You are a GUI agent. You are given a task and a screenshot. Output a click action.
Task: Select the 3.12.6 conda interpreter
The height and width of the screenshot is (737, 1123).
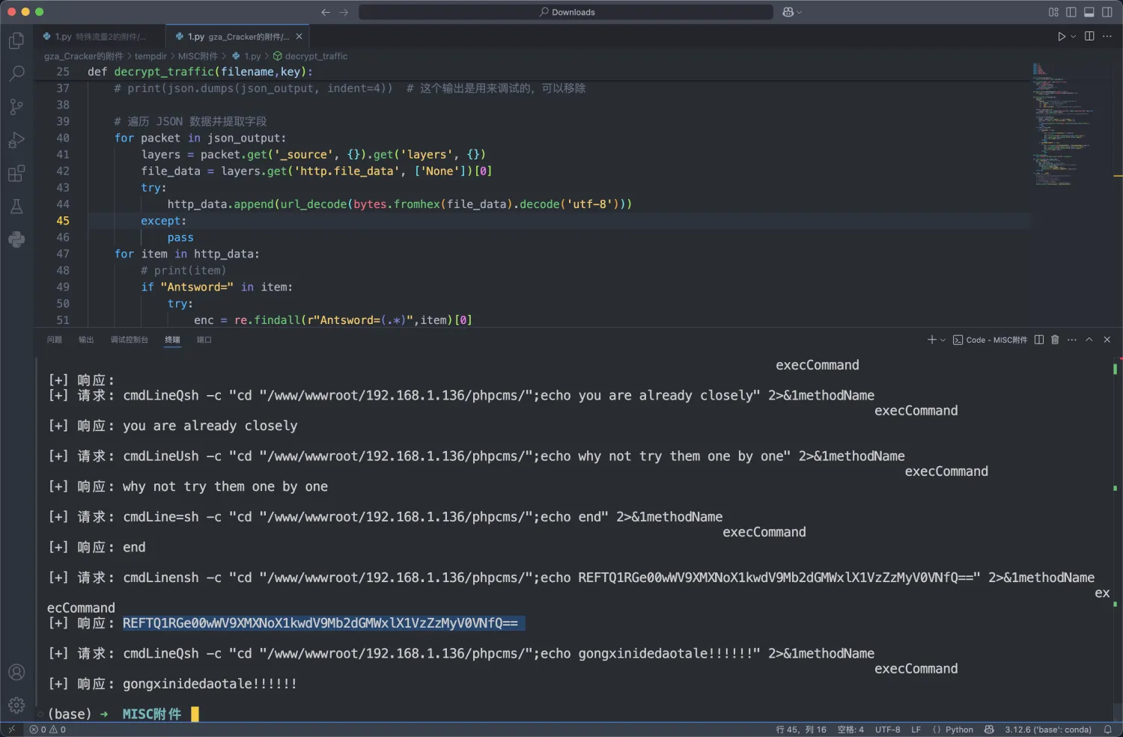pyautogui.click(x=1048, y=730)
